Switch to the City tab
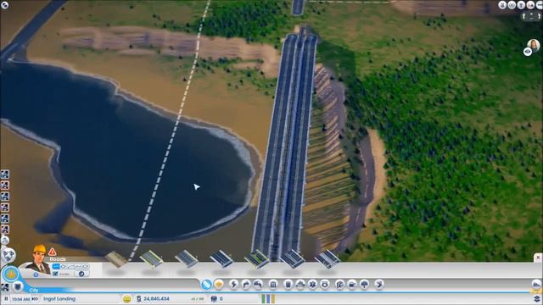The height and width of the screenshot is (305, 543). [34, 290]
